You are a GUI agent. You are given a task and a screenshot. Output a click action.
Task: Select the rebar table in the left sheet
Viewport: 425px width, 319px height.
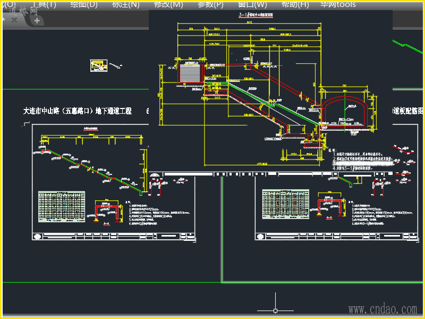pyautogui.click(x=62, y=207)
